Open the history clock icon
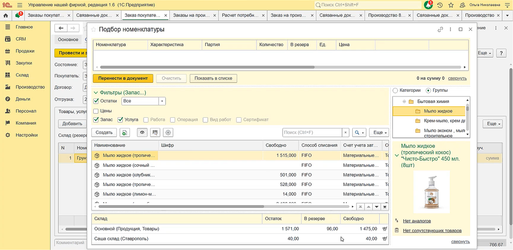 pyautogui.click(x=439, y=5)
